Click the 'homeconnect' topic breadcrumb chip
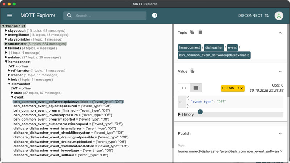This screenshot has width=290, height=163. pyautogui.click(x=190, y=47)
